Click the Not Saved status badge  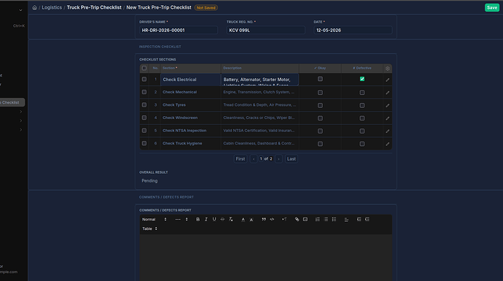click(206, 8)
